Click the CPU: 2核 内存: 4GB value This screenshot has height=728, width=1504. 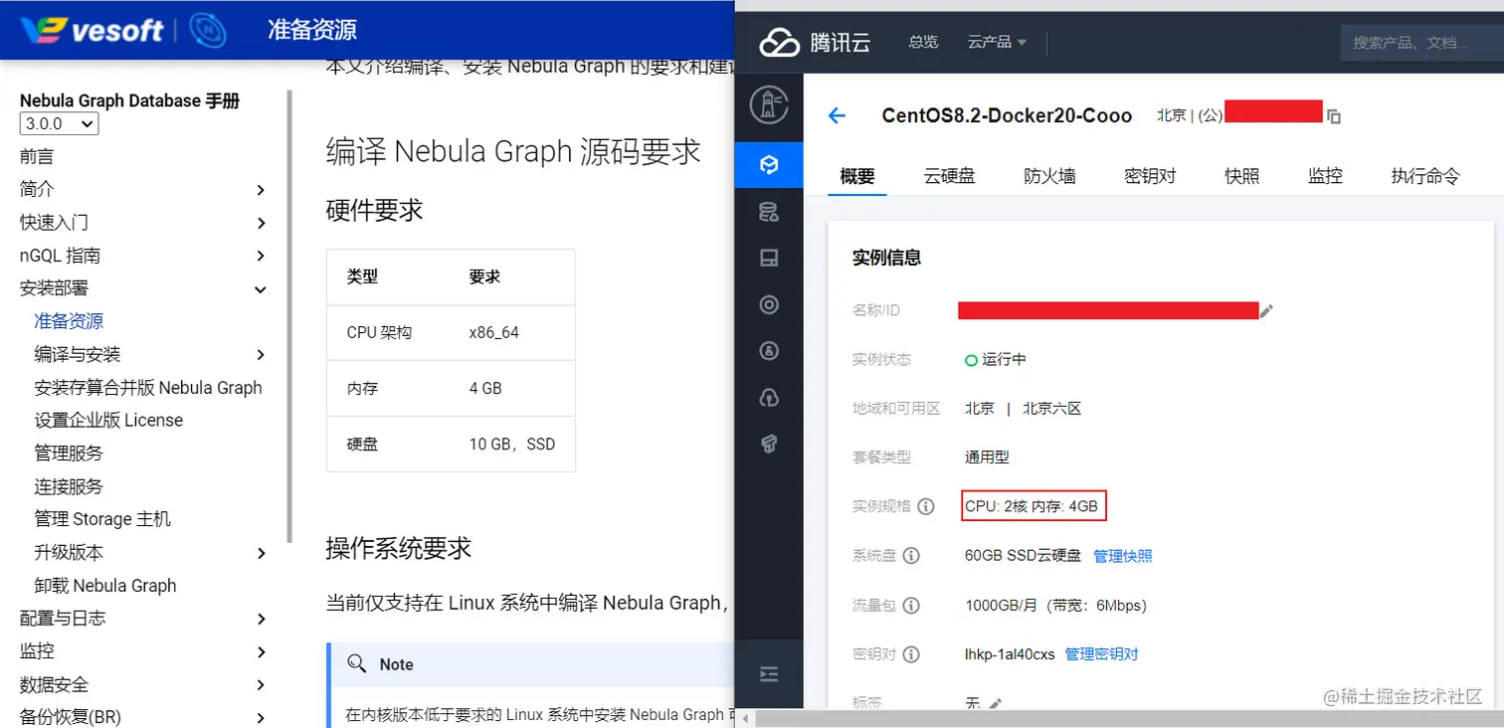tap(1032, 506)
